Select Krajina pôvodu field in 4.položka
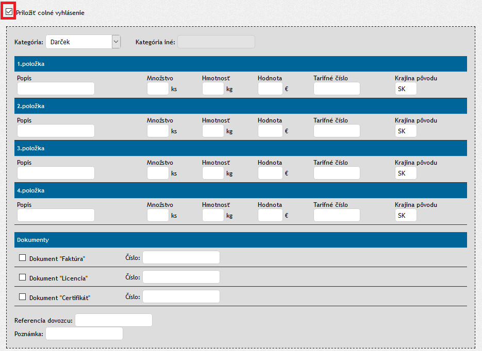This screenshot has width=482, height=351. (406, 215)
